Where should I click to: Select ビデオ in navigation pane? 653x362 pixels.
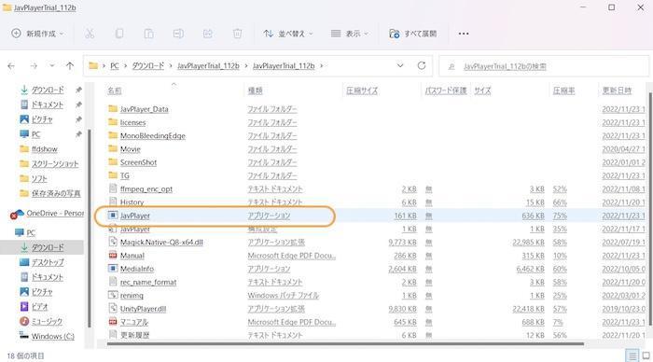coord(39,307)
